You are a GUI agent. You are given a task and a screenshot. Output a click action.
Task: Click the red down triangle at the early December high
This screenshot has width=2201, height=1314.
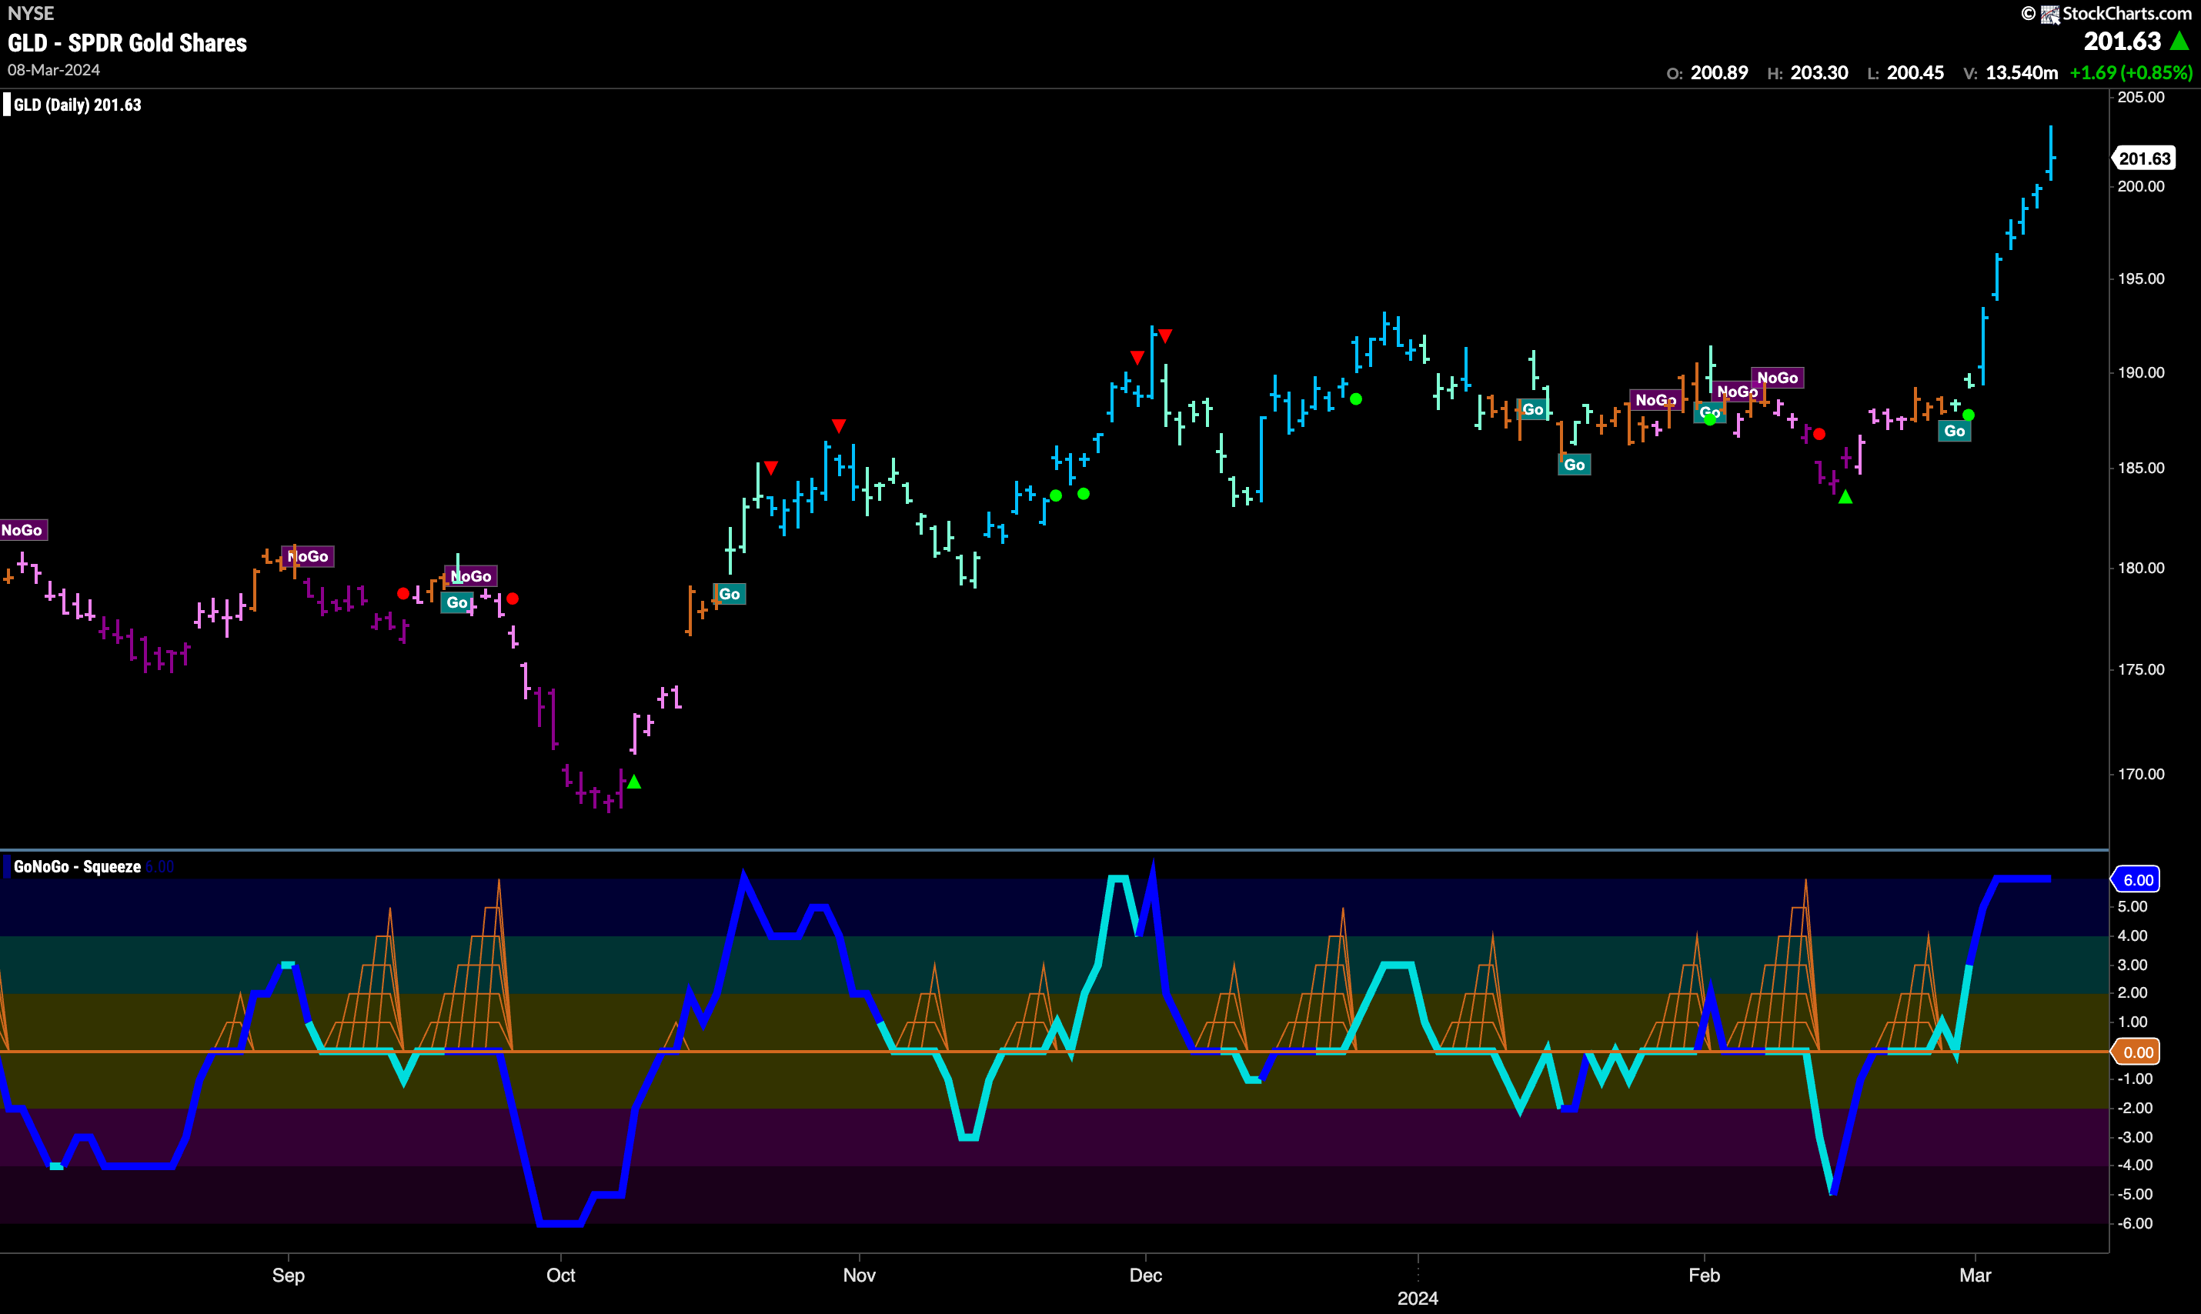(1166, 335)
